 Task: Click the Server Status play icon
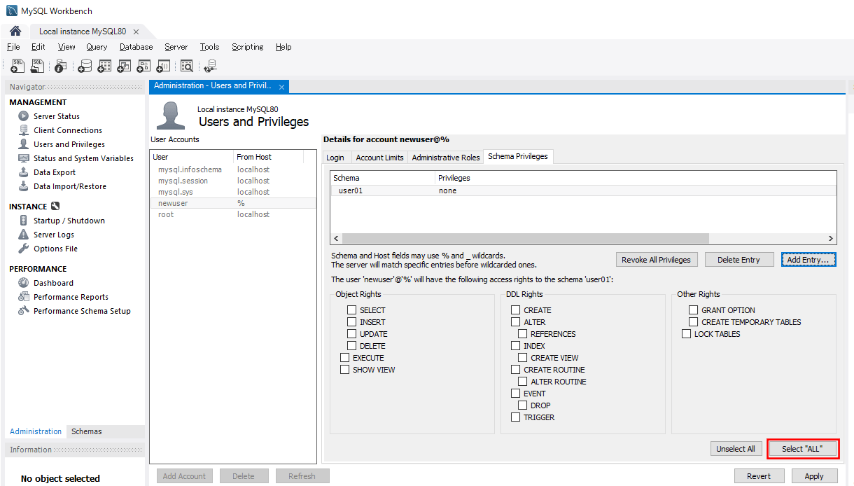23,116
